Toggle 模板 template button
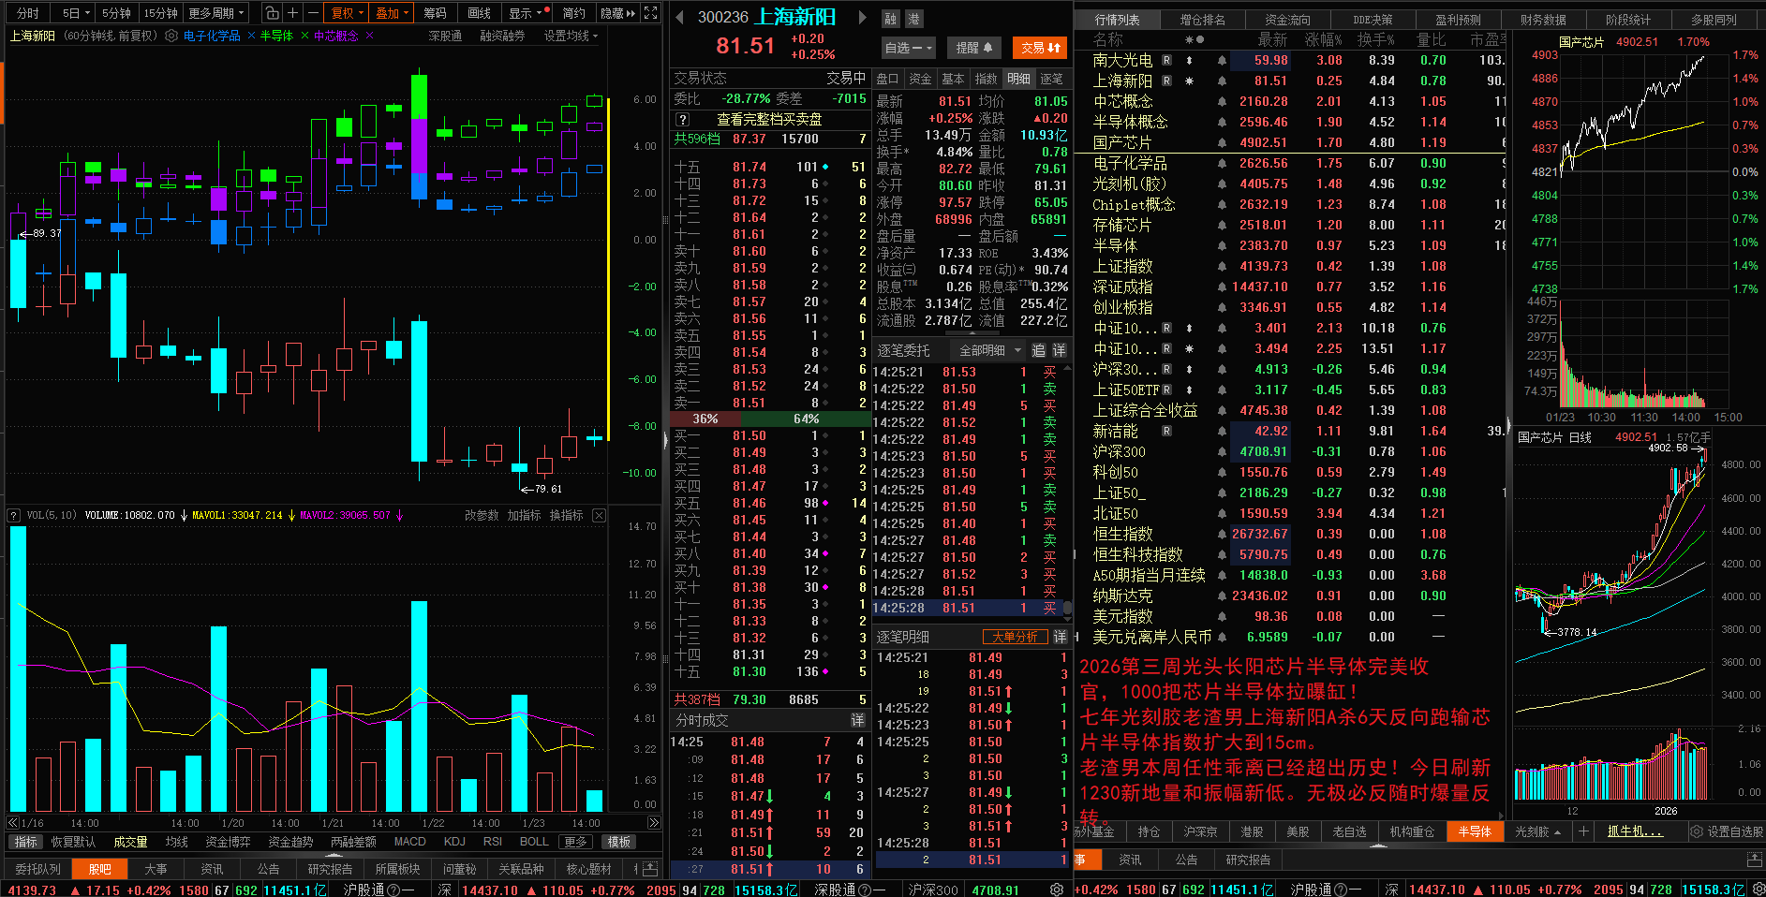Viewport: 1766px width, 897px height. click(x=618, y=842)
